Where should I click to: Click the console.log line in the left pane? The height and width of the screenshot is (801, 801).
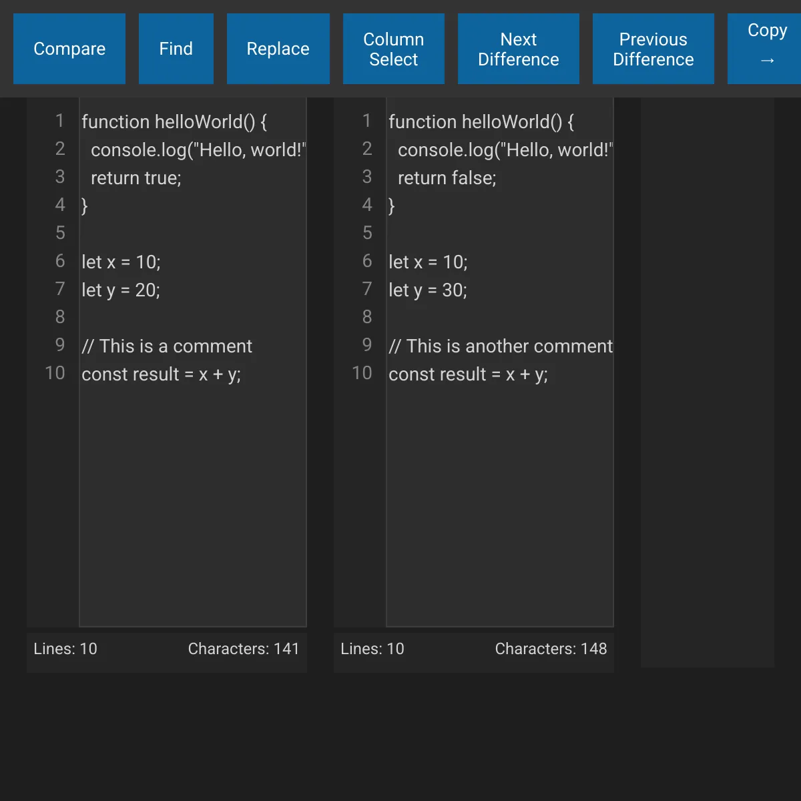click(198, 150)
